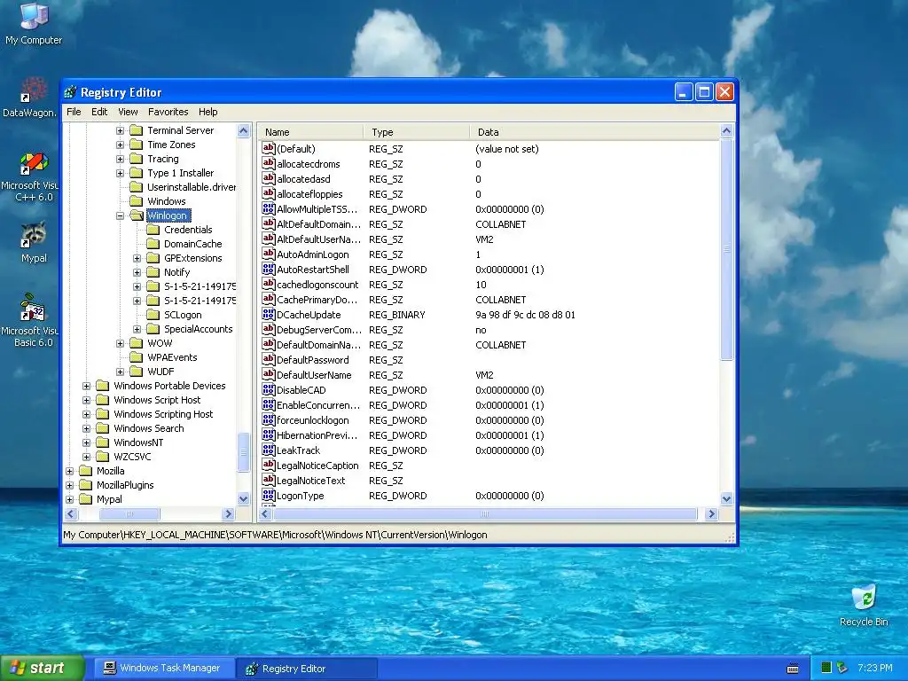The image size is (908, 681).
Task: Click the tree pane scroll-left arrow
Action: click(71, 513)
